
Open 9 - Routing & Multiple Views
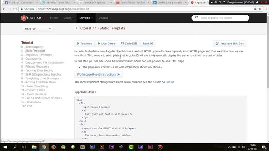point(39,82)
